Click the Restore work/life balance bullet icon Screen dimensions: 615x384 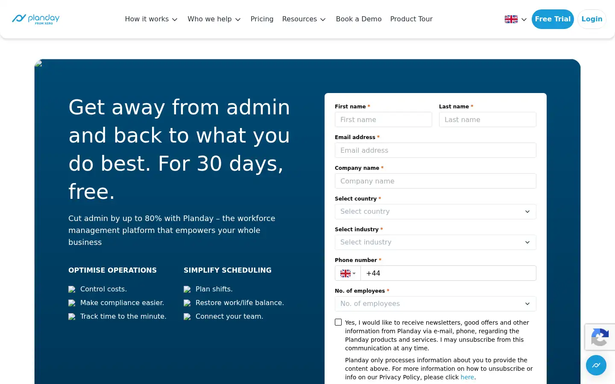[x=187, y=303]
